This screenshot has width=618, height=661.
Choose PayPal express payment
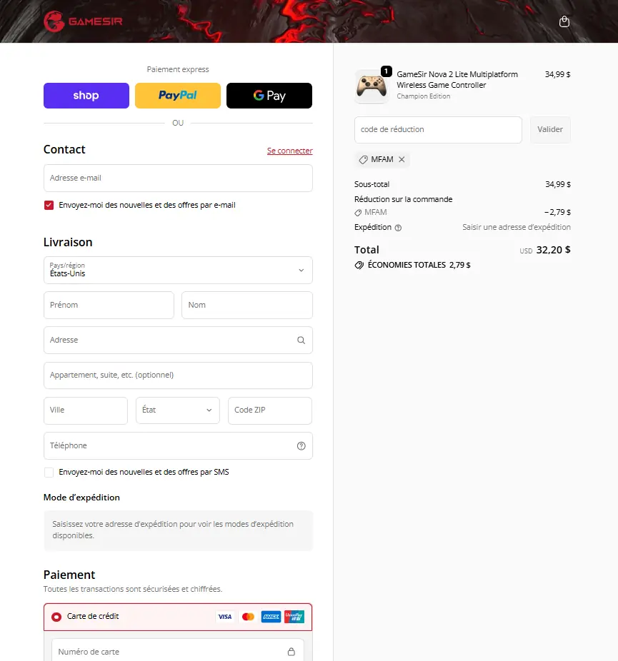click(178, 96)
